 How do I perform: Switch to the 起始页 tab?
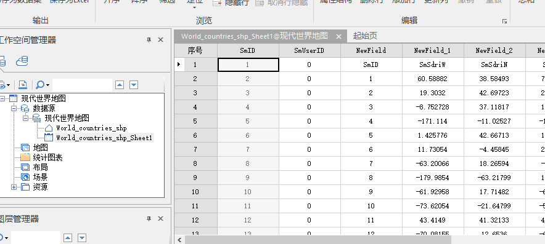click(x=365, y=36)
